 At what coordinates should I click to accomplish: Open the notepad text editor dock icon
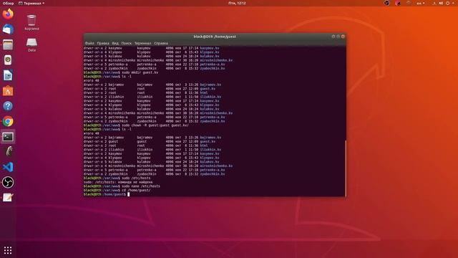(x=8, y=198)
